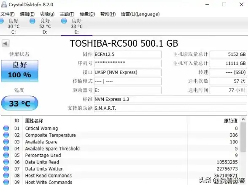Click the status circle for drive D:

click(32, 21)
